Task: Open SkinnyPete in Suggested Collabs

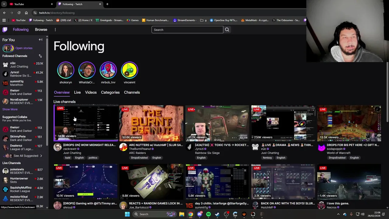Action: [23, 138]
